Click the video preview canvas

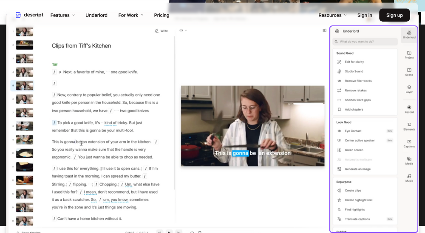pyautogui.click(x=252, y=126)
